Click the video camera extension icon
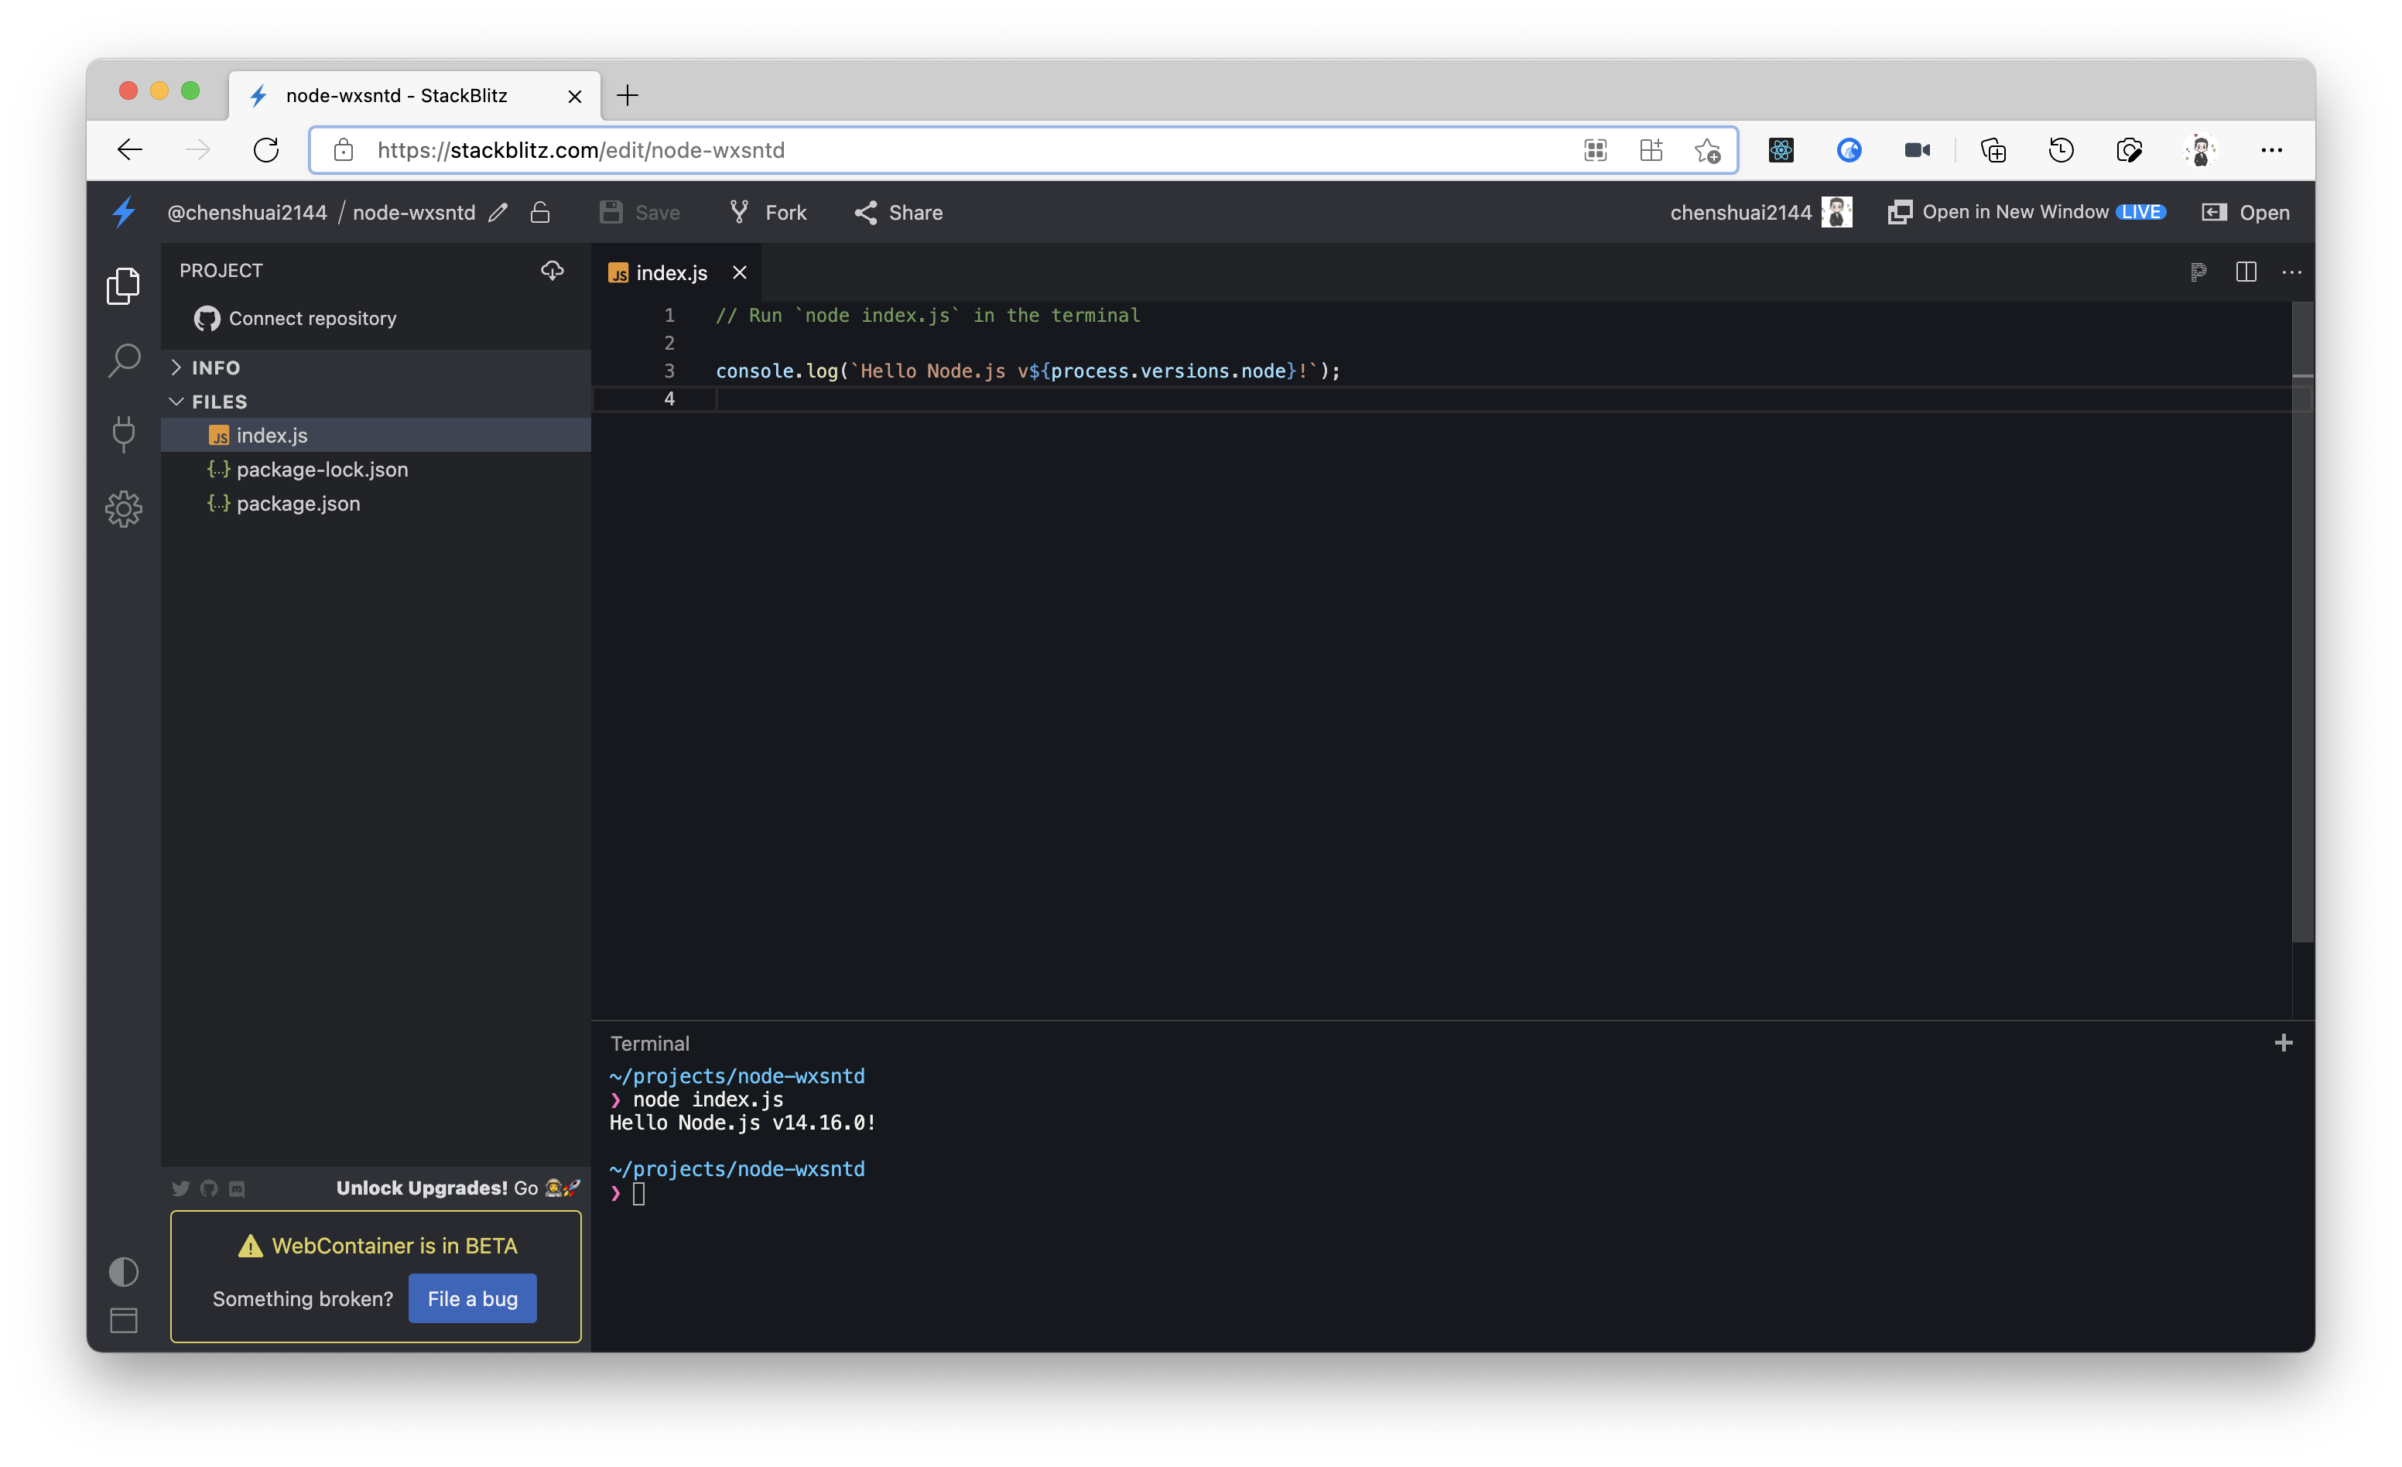This screenshot has width=2402, height=1467. 1918,149
